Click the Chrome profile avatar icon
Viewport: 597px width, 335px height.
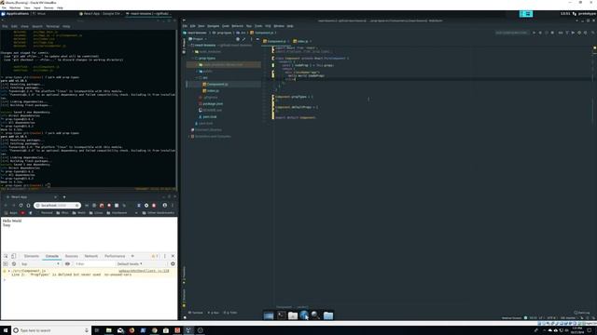[165, 206]
